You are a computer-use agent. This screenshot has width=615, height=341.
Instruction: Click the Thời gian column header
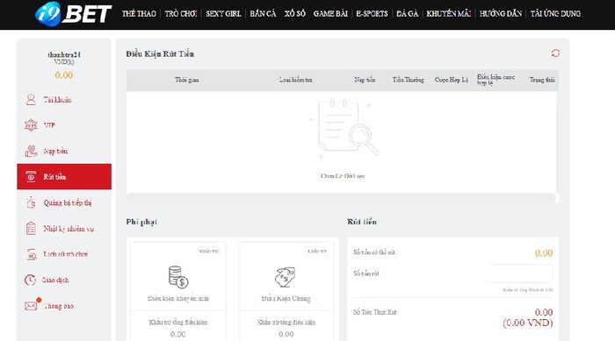[x=186, y=80]
